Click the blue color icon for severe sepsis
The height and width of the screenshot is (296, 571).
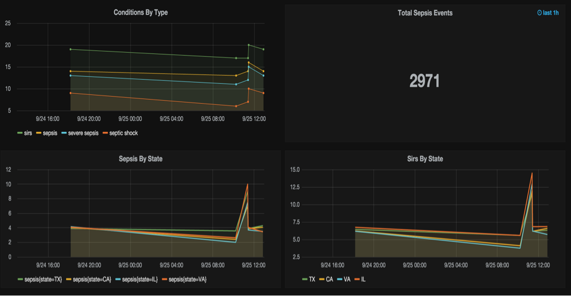pyautogui.click(x=64, y=133)
